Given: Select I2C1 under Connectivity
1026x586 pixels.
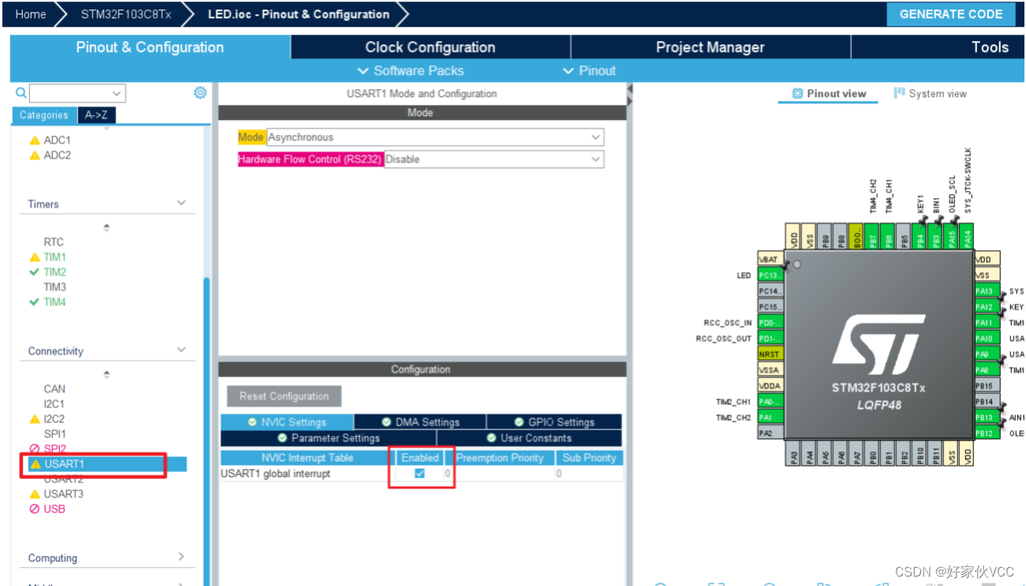Looking at the screenshot, I should coord(54,404).
